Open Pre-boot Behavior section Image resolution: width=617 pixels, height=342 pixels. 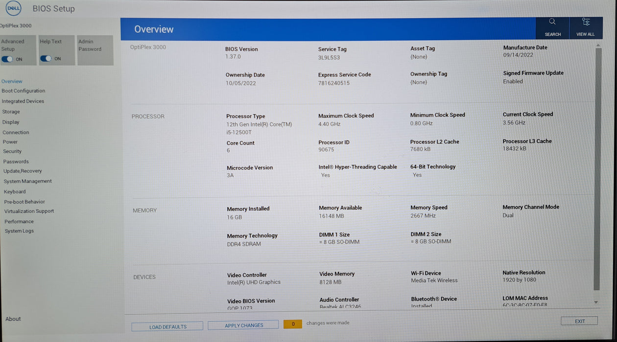click(24, 202)
